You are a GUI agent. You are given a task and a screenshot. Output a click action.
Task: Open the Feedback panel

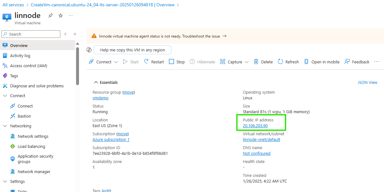[357, 62]
